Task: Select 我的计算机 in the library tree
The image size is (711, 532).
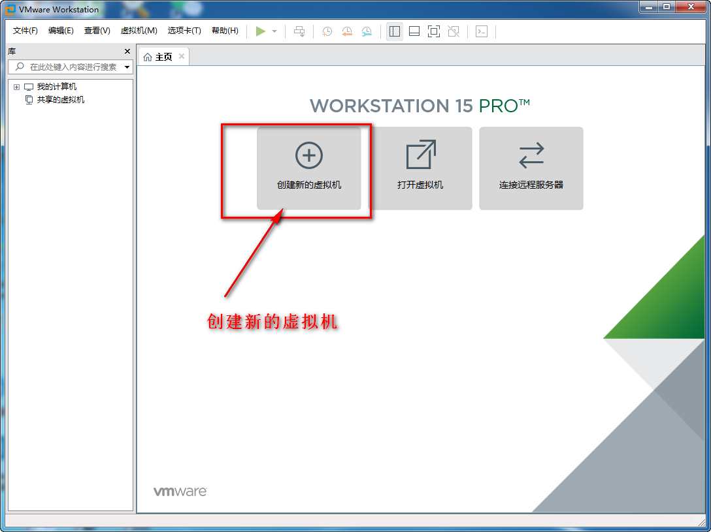Action: [57, 86]
